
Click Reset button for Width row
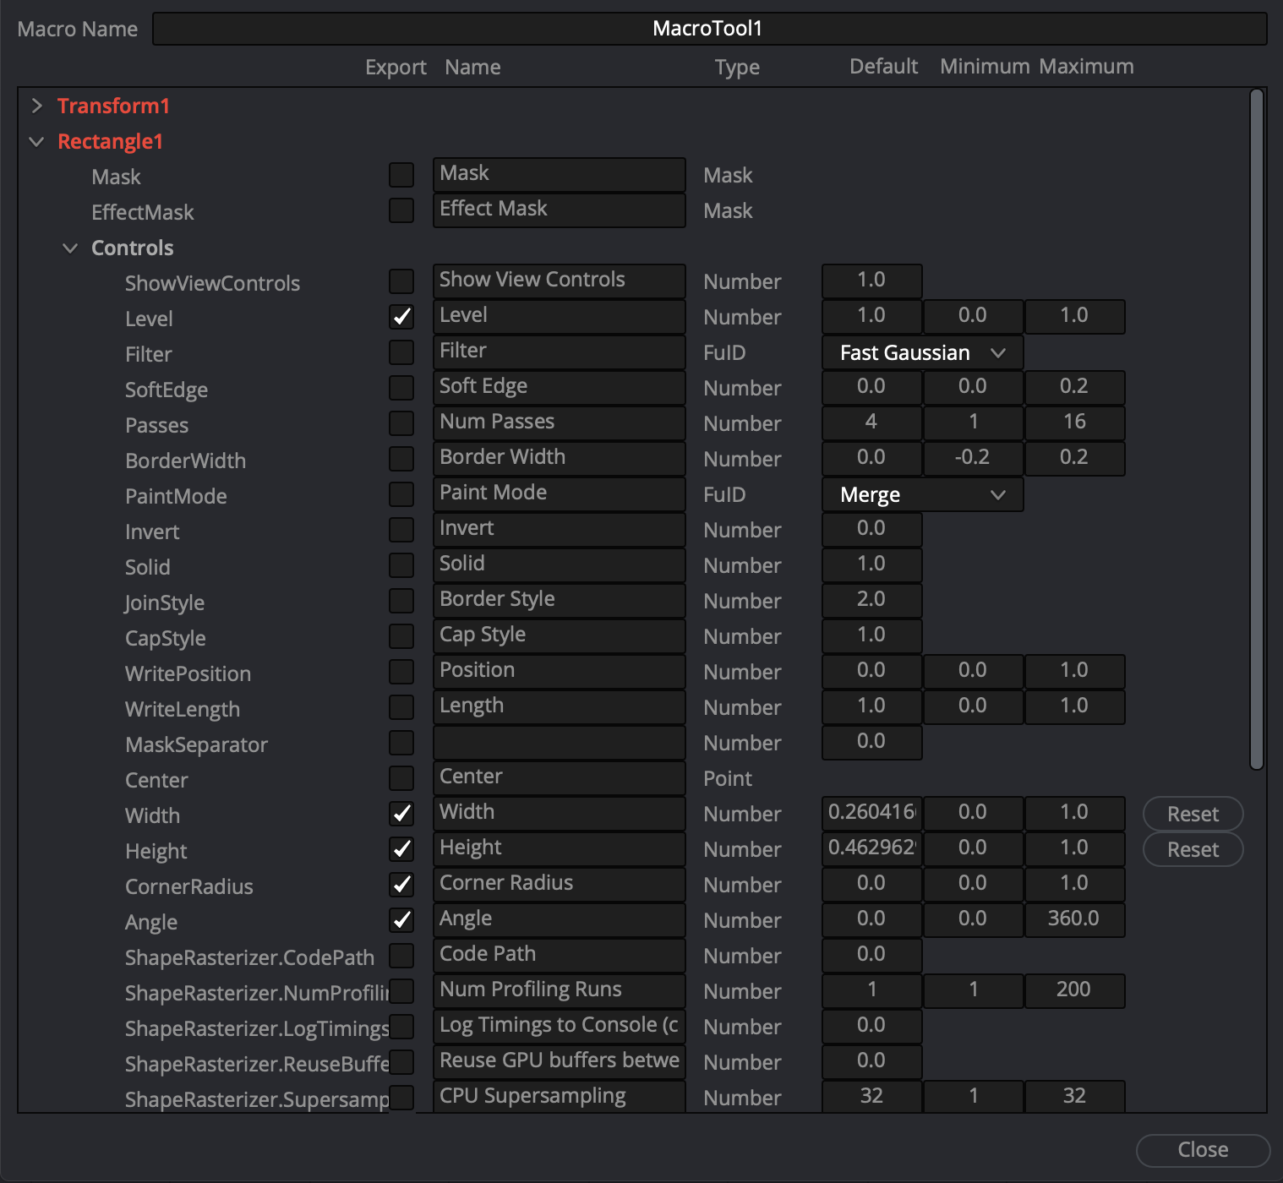1193,814
